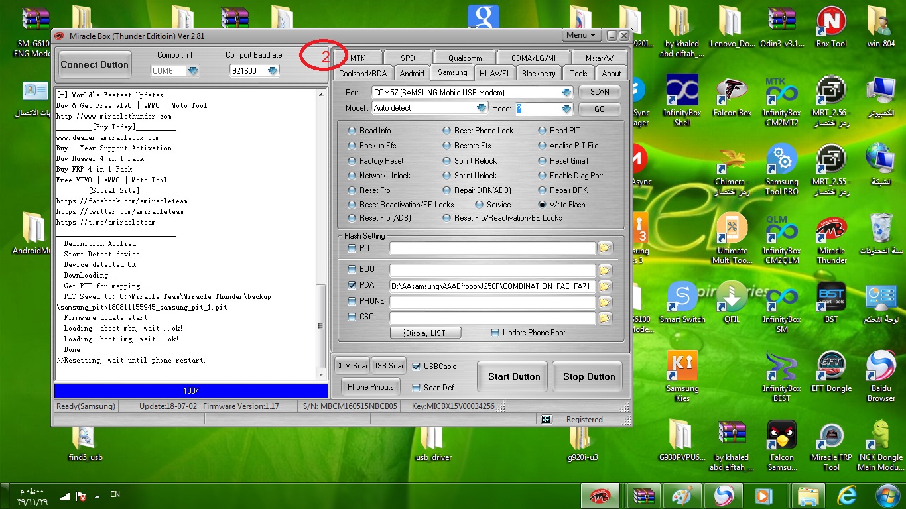Open the Android tab

coord(412,73)
